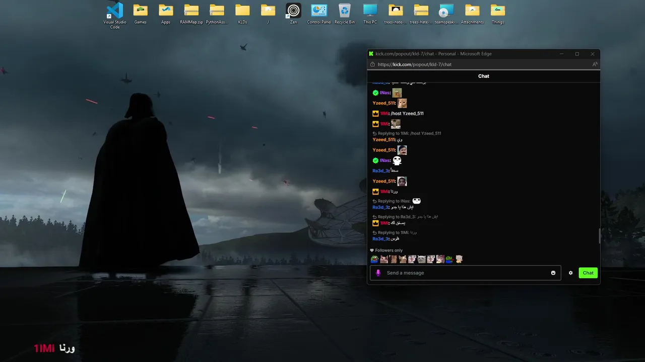
Task: Pick the first green Pepe quick emote
Action: click(374, 259)
